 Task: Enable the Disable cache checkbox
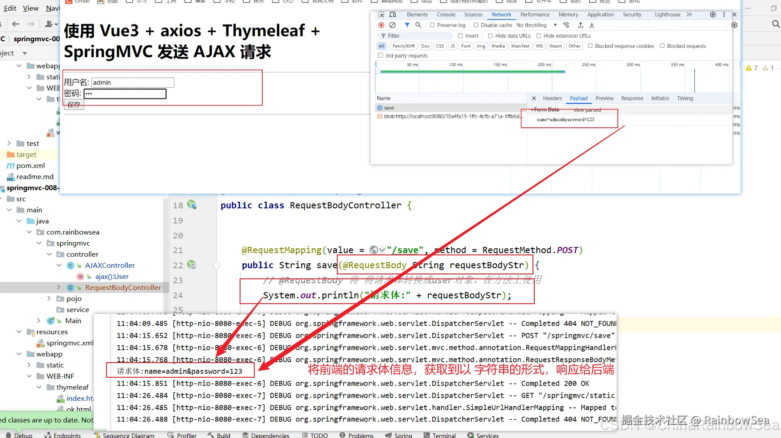point(476,25)
